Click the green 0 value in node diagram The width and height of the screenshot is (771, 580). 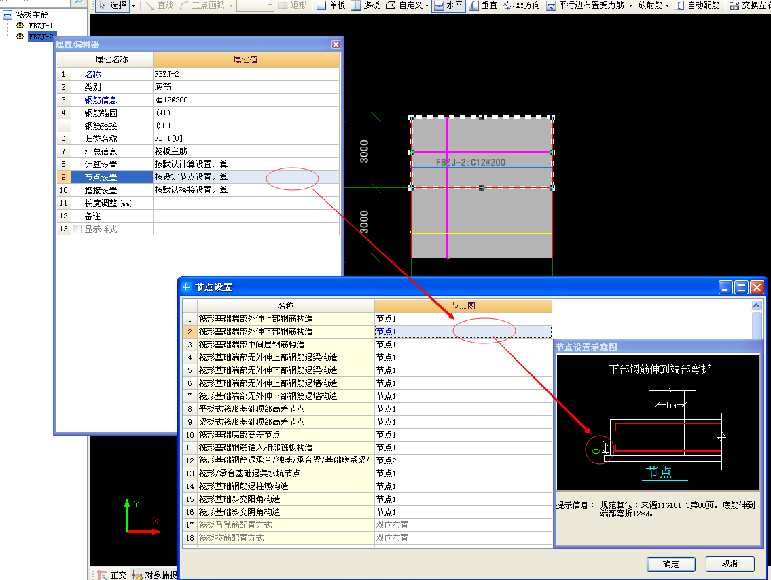coord(596,451)
